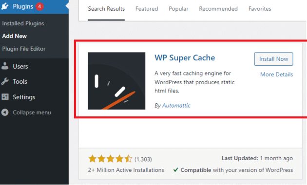The height and width of the screenshot is (185, 307).
Task: Switch to the Popular tab
Action: pos(178,9)
